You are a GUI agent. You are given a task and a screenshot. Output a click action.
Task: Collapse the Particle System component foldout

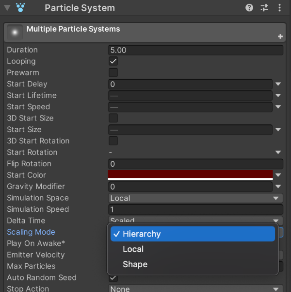point(7,8)
